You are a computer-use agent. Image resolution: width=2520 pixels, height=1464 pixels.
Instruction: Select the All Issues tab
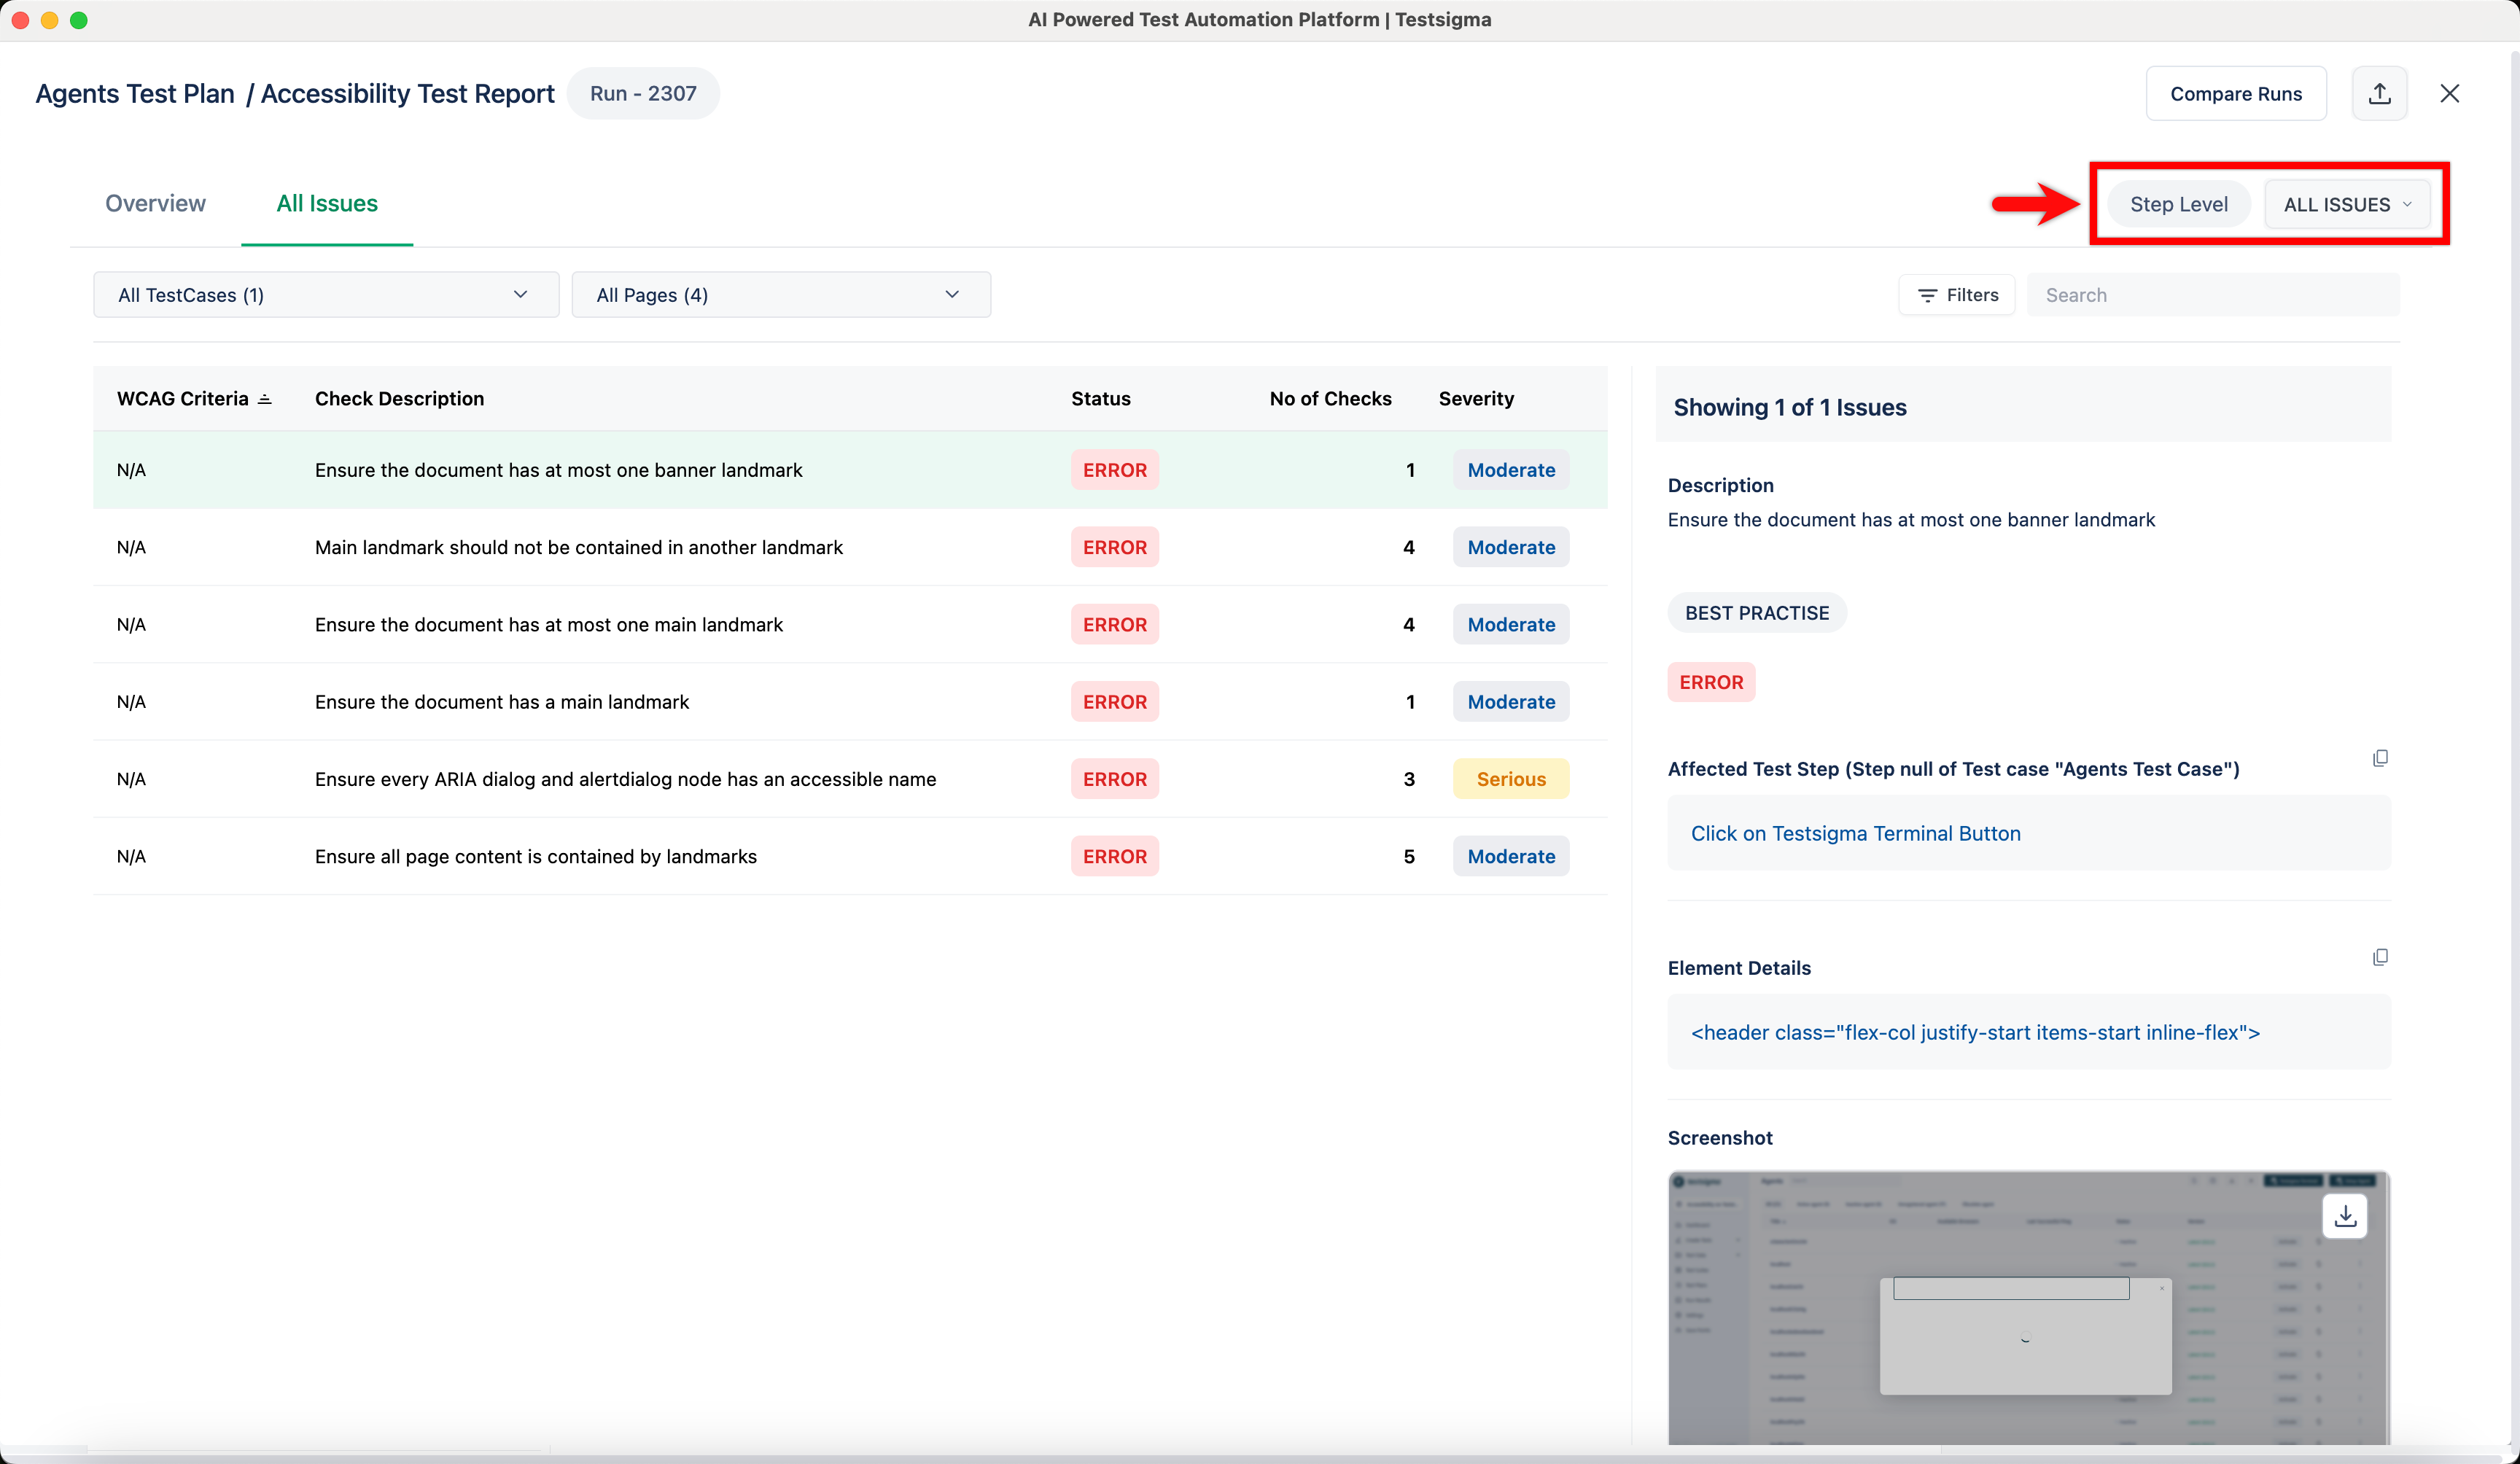pyautogui.click(x=327, y=203)
